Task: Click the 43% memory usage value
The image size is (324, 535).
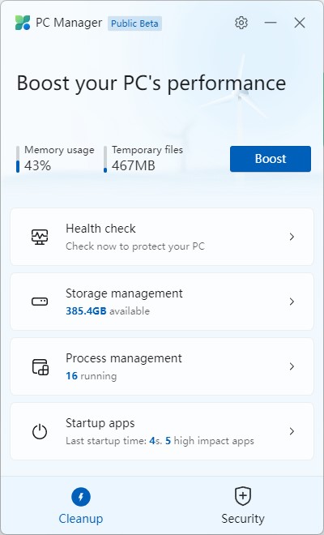Action: click(x=37, y=166)
